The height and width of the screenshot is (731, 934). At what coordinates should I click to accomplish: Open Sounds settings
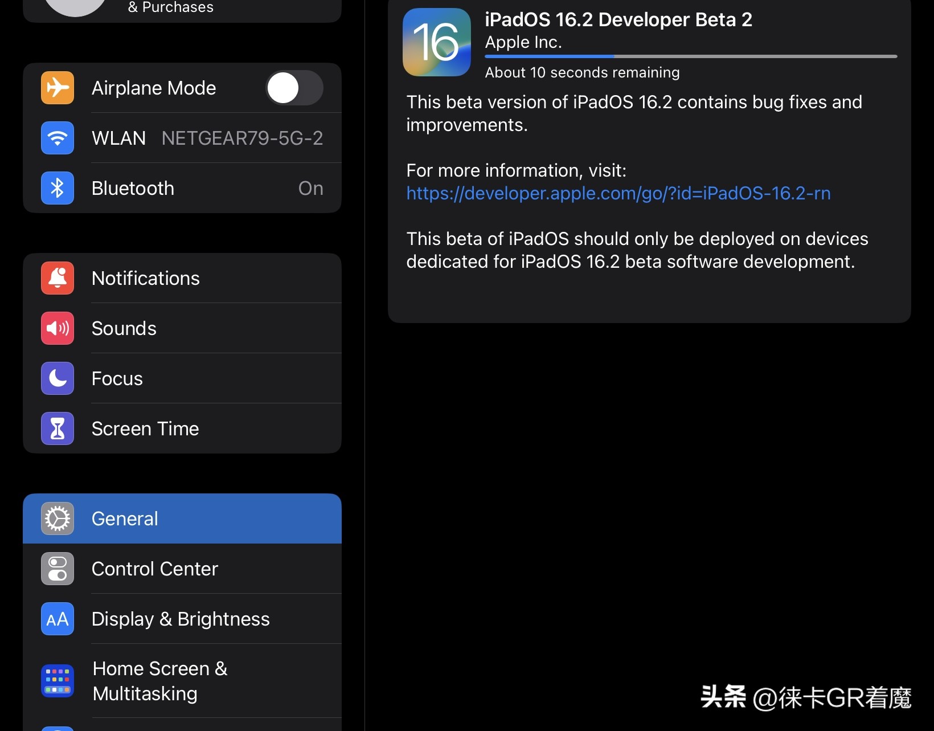click(182, 328)
